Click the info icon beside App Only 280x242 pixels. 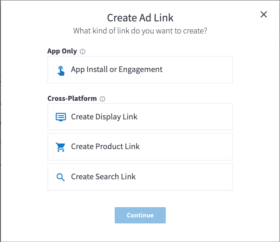[82, 52]
